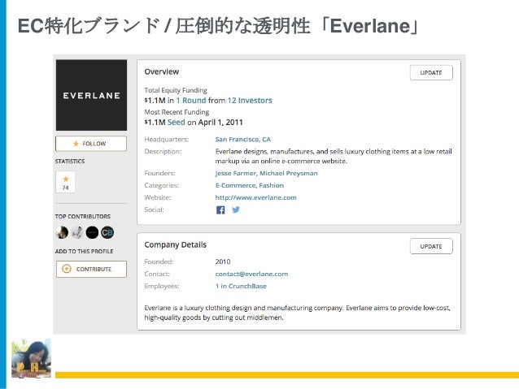Open the 1 Round funding link

click(191, 101)
